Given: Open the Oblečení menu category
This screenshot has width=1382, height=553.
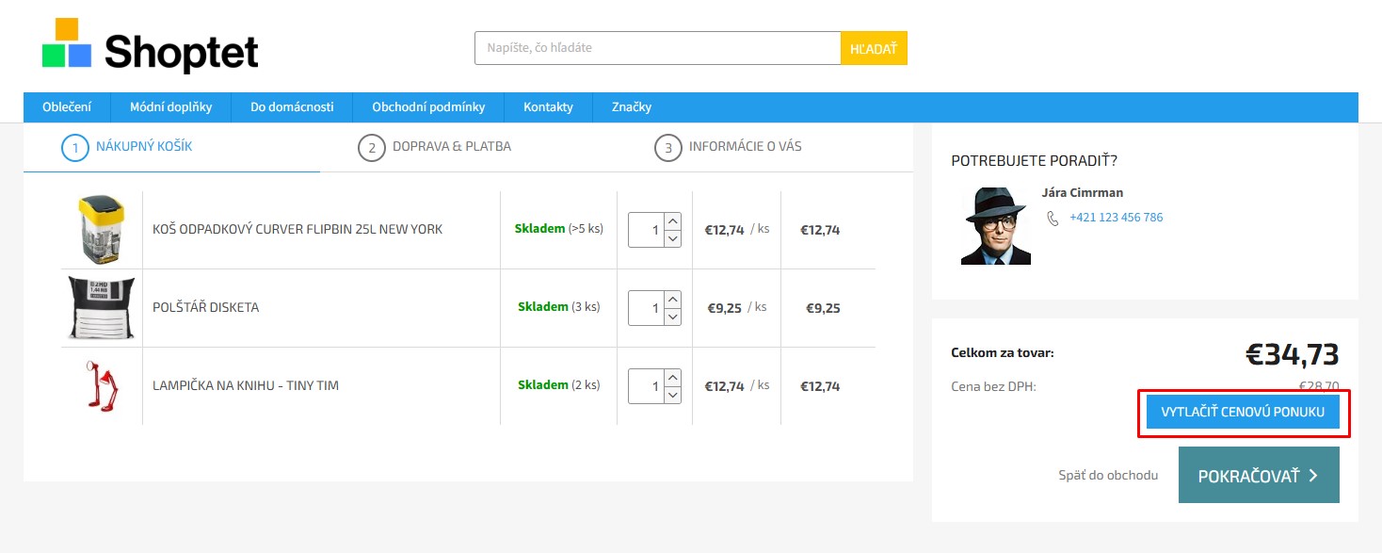Looking at the screenshot, I should 67,107.
